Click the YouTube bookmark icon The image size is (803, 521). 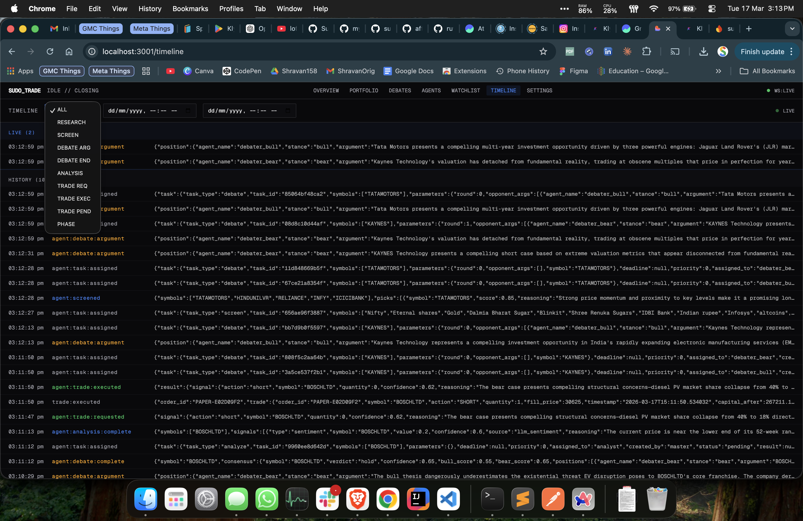(170, 71)
